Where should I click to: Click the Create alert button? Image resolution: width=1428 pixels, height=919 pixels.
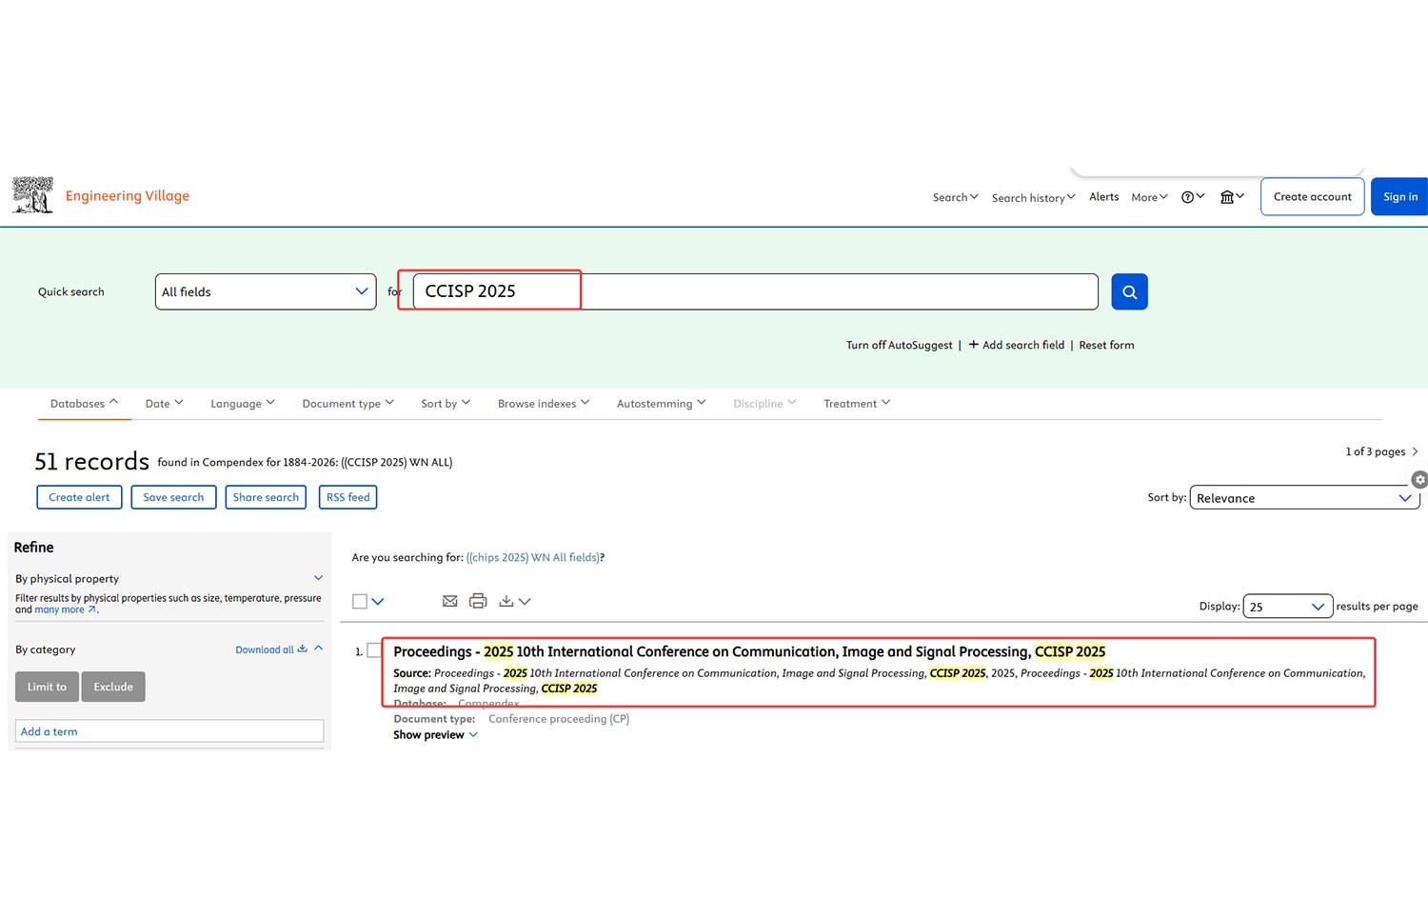pos(79,497)
